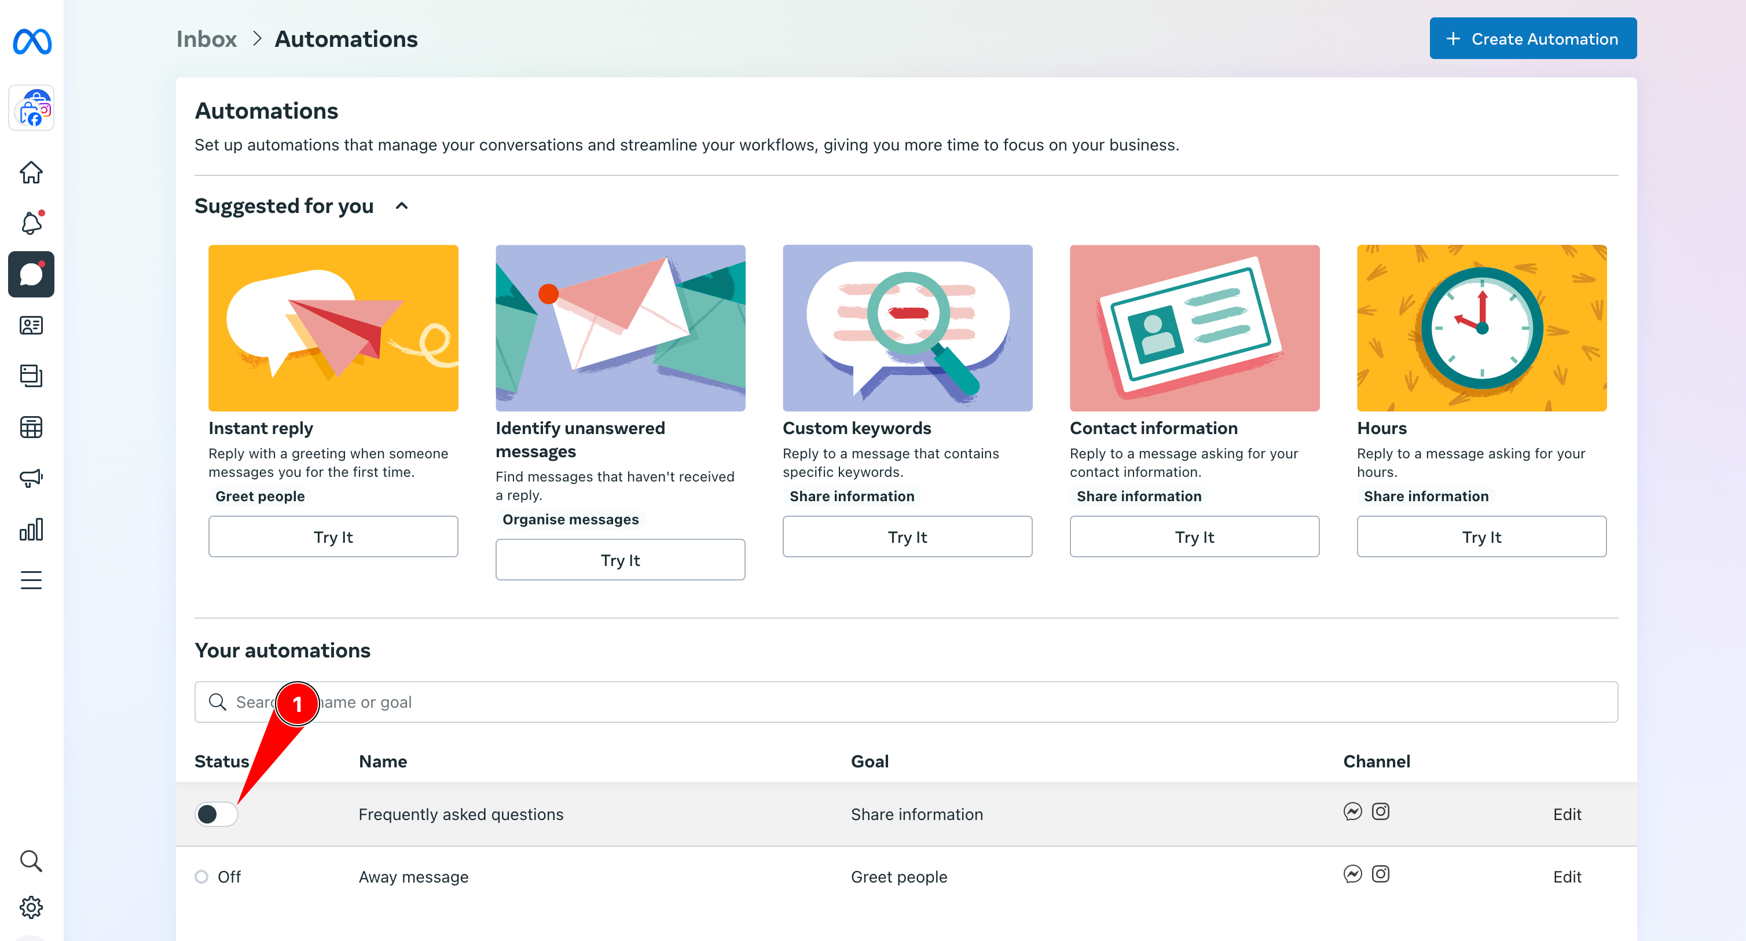Screen dimensions: 1746x941
Task: Click Create Automation button
Action: pos(1532,38)
